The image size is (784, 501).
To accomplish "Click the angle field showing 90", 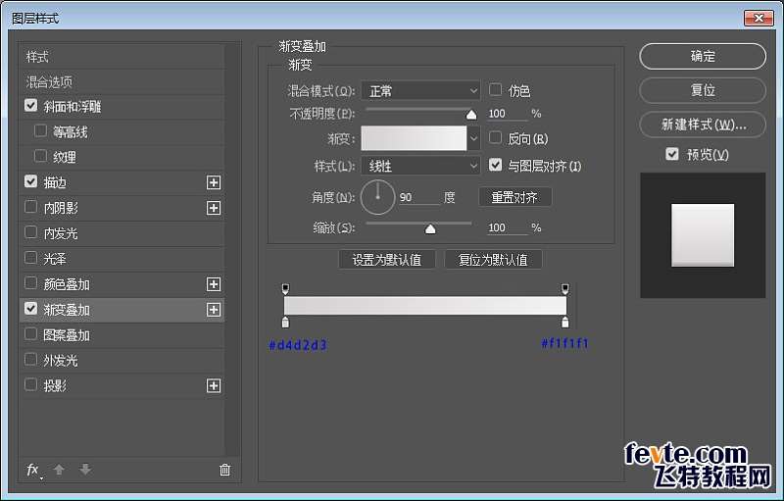I will tap(419, 197).
